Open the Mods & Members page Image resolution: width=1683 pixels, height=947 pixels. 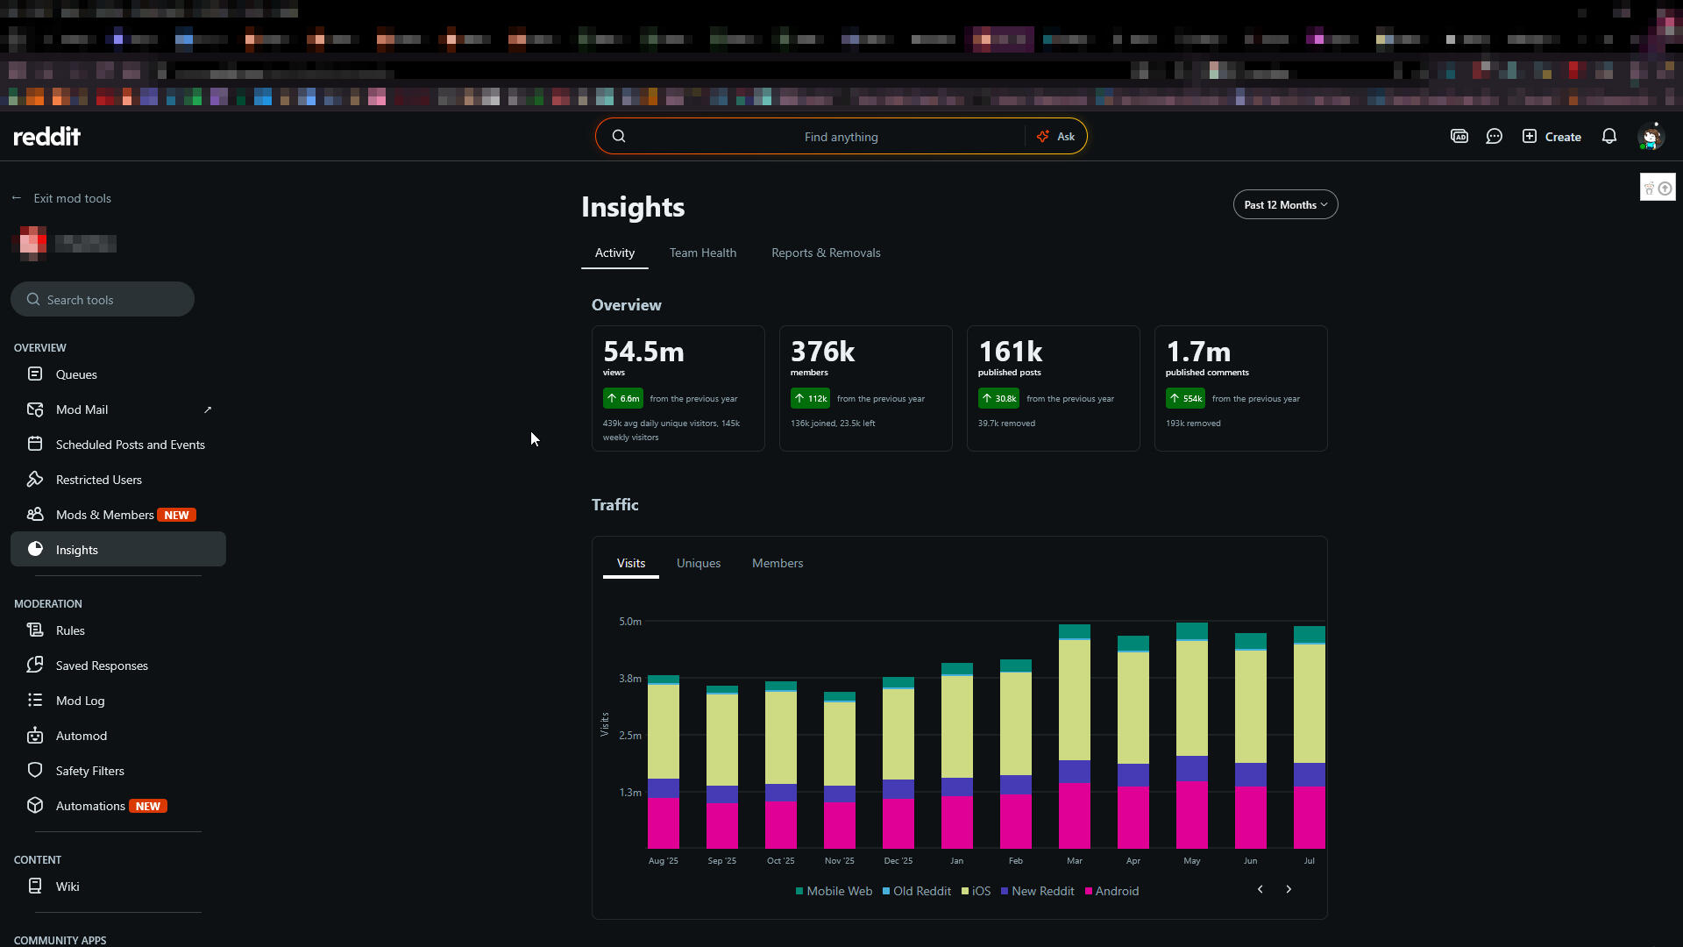pyautogui.click(x=118, y=515)
